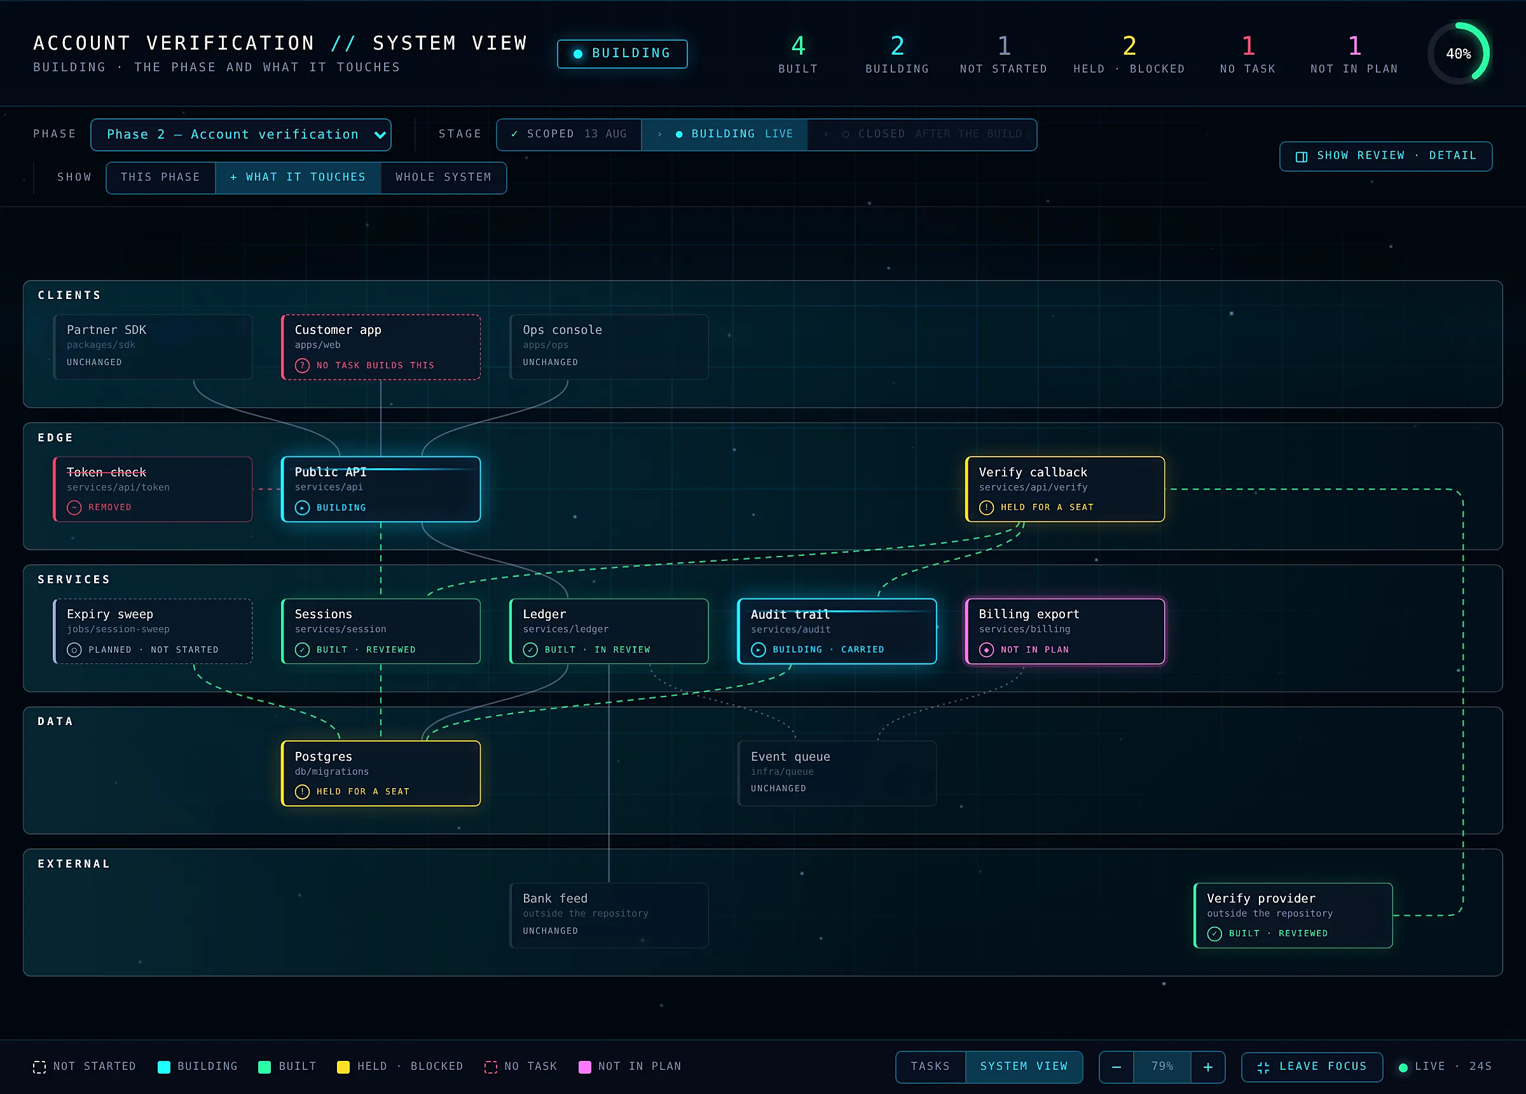Click the play icon on Audit trail
This screenshot has height=1094, width=1526.
(759, 649)
